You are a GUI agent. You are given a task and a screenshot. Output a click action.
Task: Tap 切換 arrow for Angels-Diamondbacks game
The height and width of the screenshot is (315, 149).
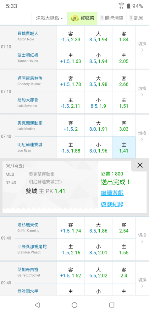[x=142, y=238]
